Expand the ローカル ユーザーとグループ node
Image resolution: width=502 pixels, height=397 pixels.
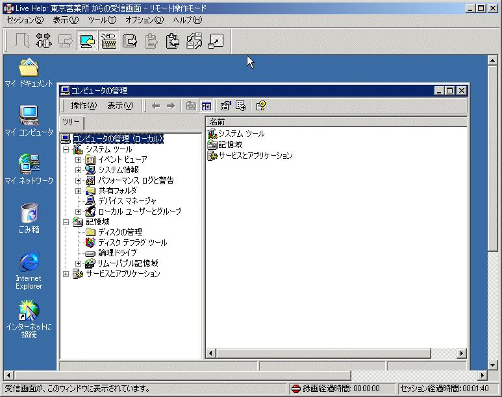tap(78, 211)
